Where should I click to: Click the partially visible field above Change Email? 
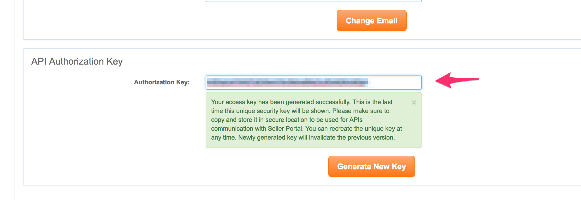tap(313, 1)
